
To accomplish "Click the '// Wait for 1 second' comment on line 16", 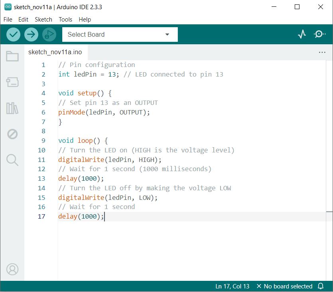I will [x=97, y=207].
